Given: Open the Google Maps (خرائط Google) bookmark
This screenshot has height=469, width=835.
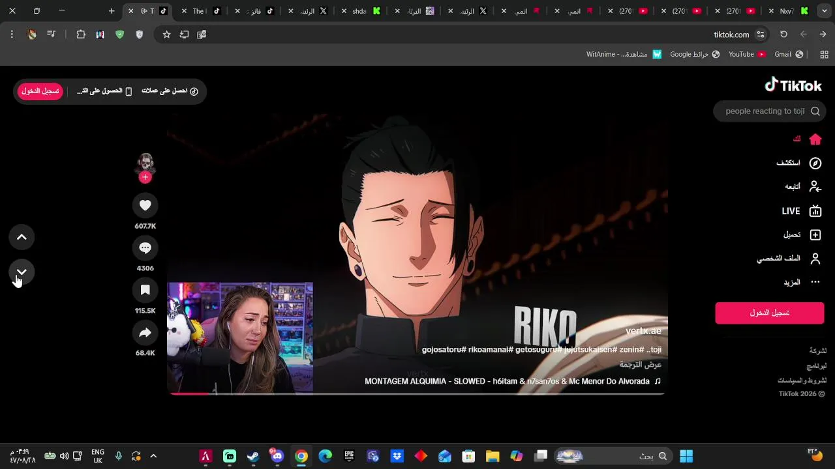Looking at the screenshot, I should pos(695,54).
